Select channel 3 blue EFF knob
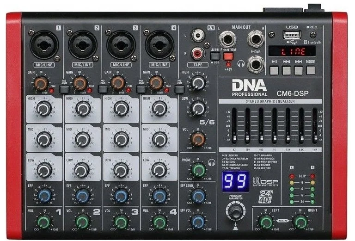 pyautogui.click(x=122, y=196)
